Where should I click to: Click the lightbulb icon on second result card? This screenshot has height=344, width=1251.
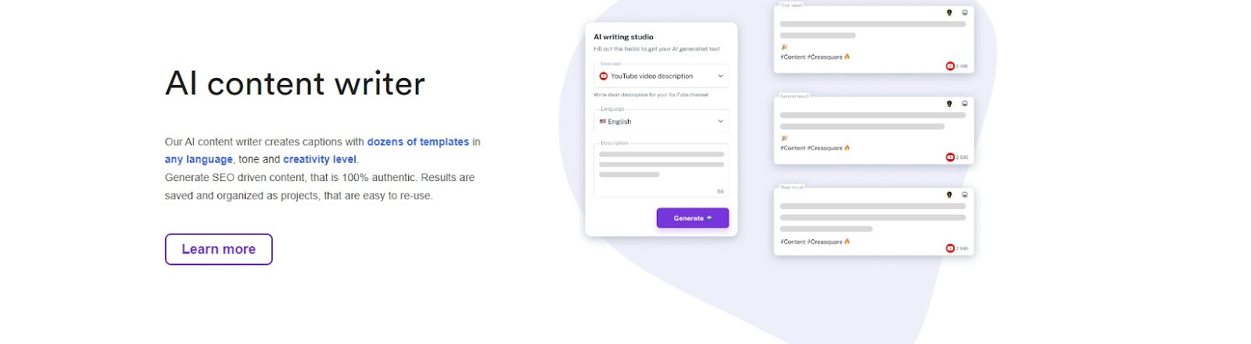coord(950,104)
